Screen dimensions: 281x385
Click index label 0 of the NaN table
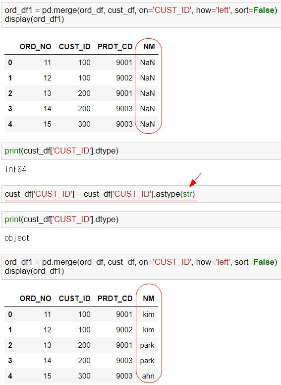[x=10, y=63]
